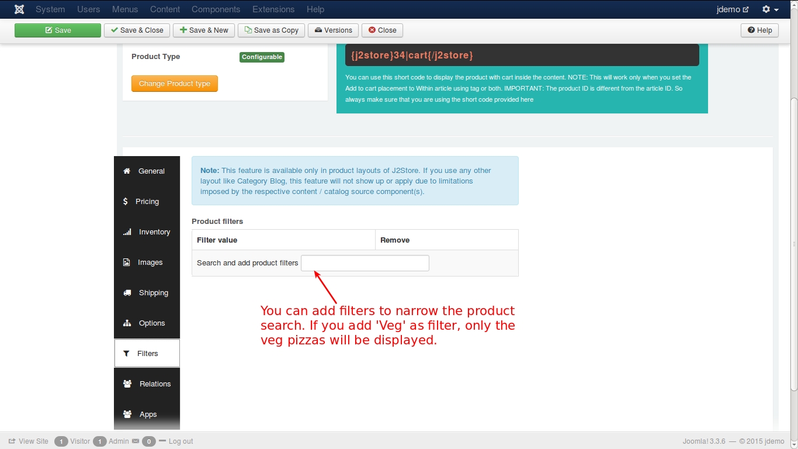Click the Change Product type button
Viewport: 798px width, 449px height.
[175, 84]
